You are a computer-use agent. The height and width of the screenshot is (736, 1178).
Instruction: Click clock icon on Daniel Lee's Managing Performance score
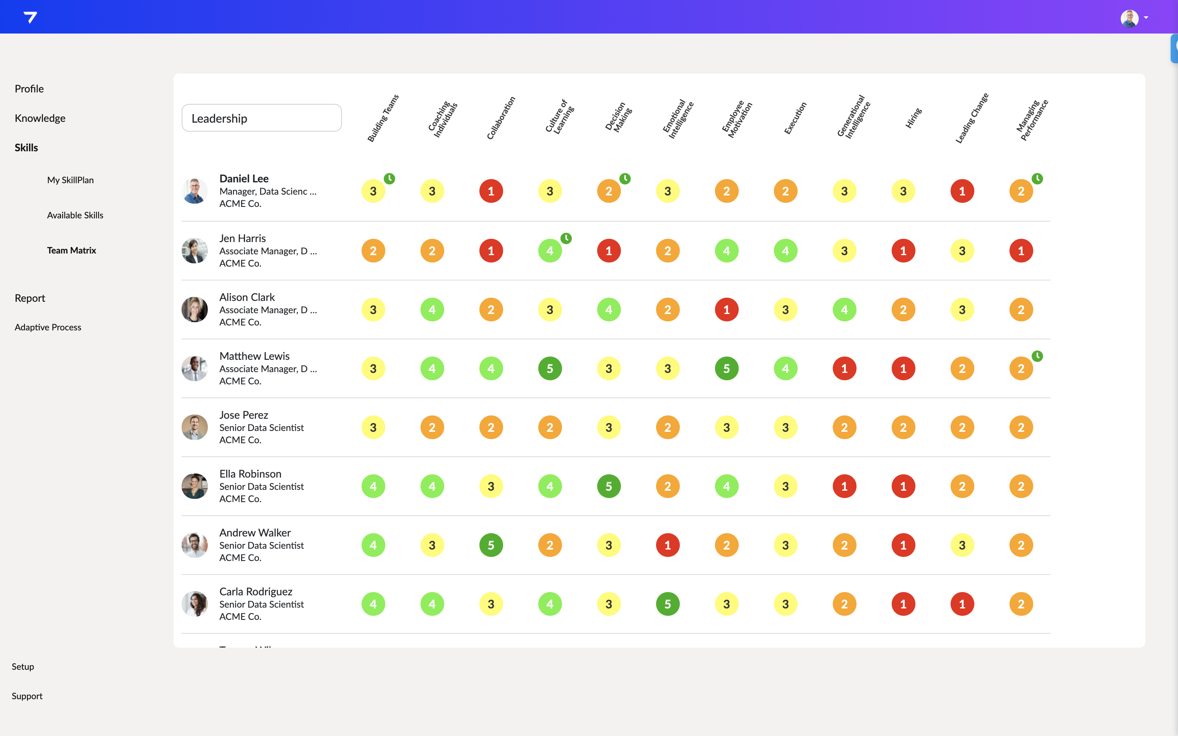(x=1037, y=179)
